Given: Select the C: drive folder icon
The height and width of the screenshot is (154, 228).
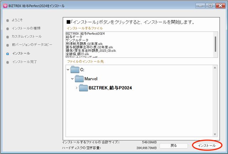Looking at the screenshot, I should [x=75, y=70].
